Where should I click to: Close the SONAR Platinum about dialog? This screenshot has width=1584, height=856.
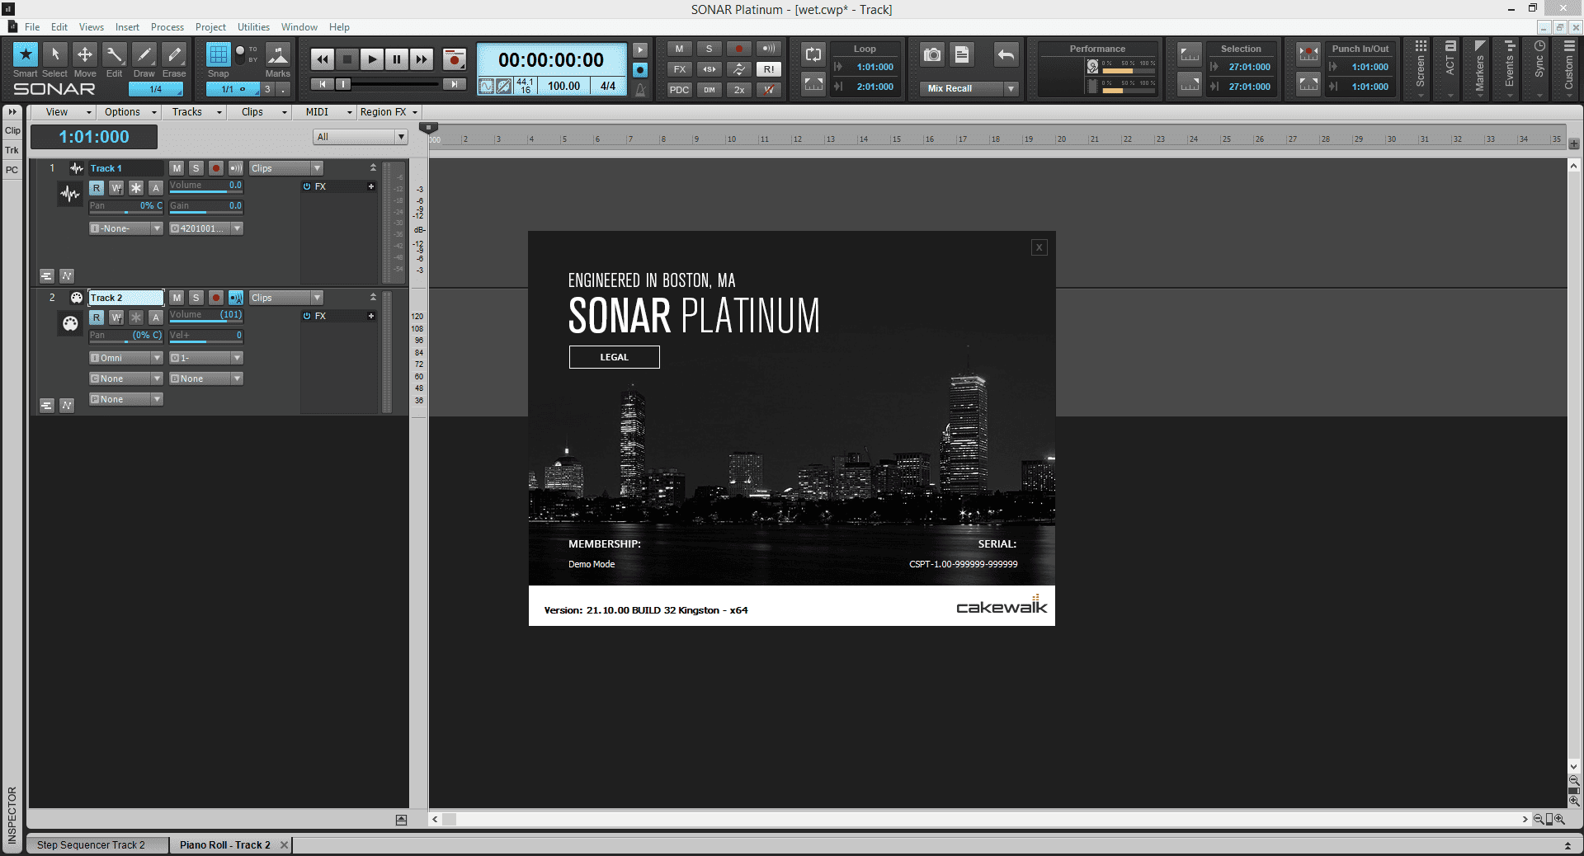pos(1039,247)
